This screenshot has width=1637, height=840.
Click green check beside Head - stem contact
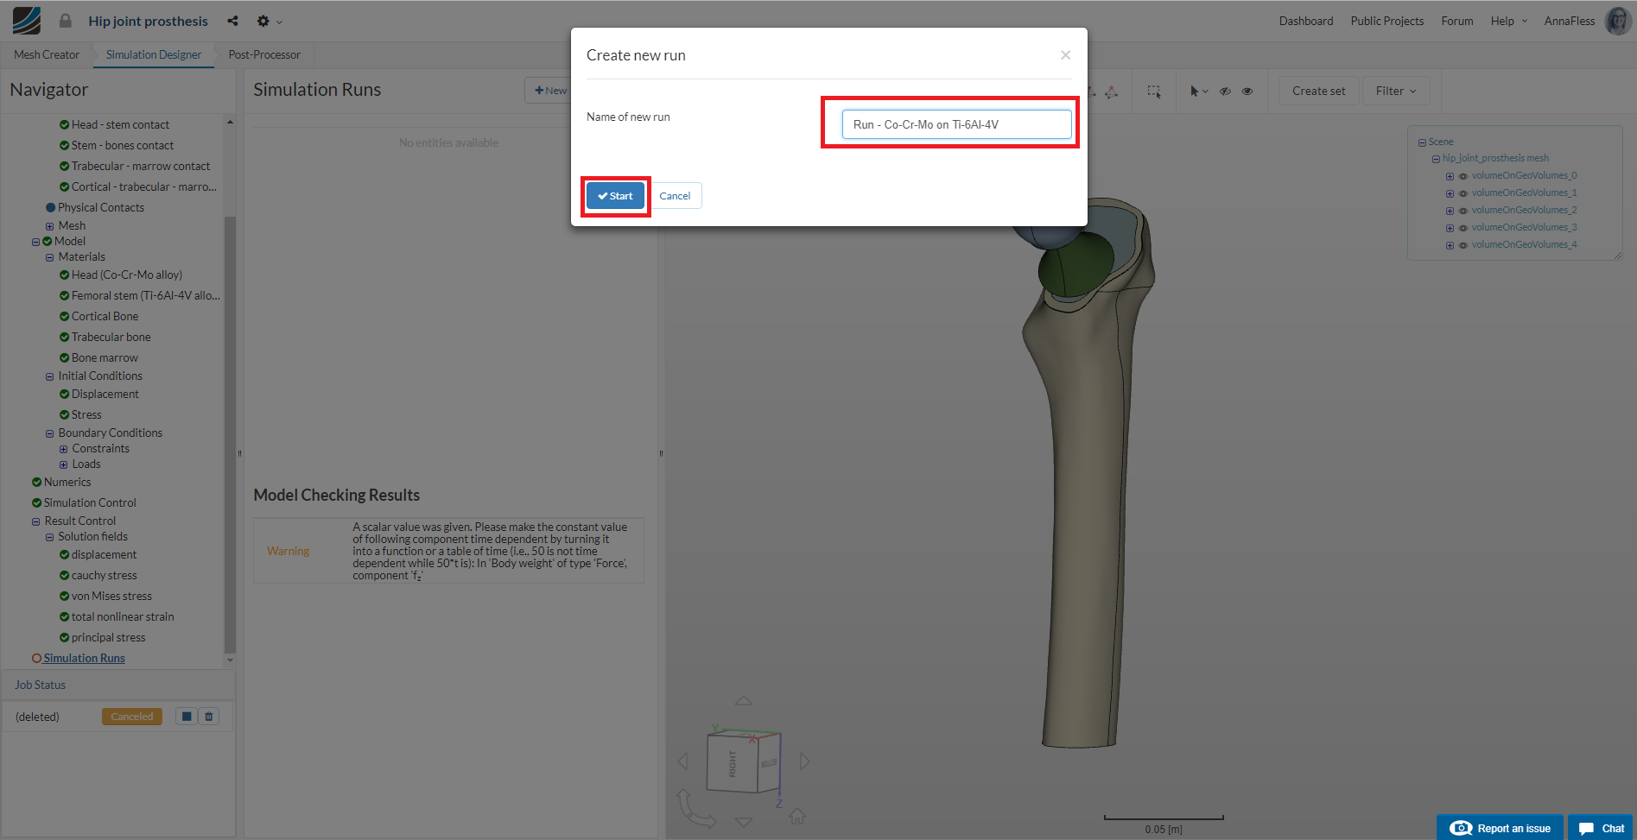(64, 124)
